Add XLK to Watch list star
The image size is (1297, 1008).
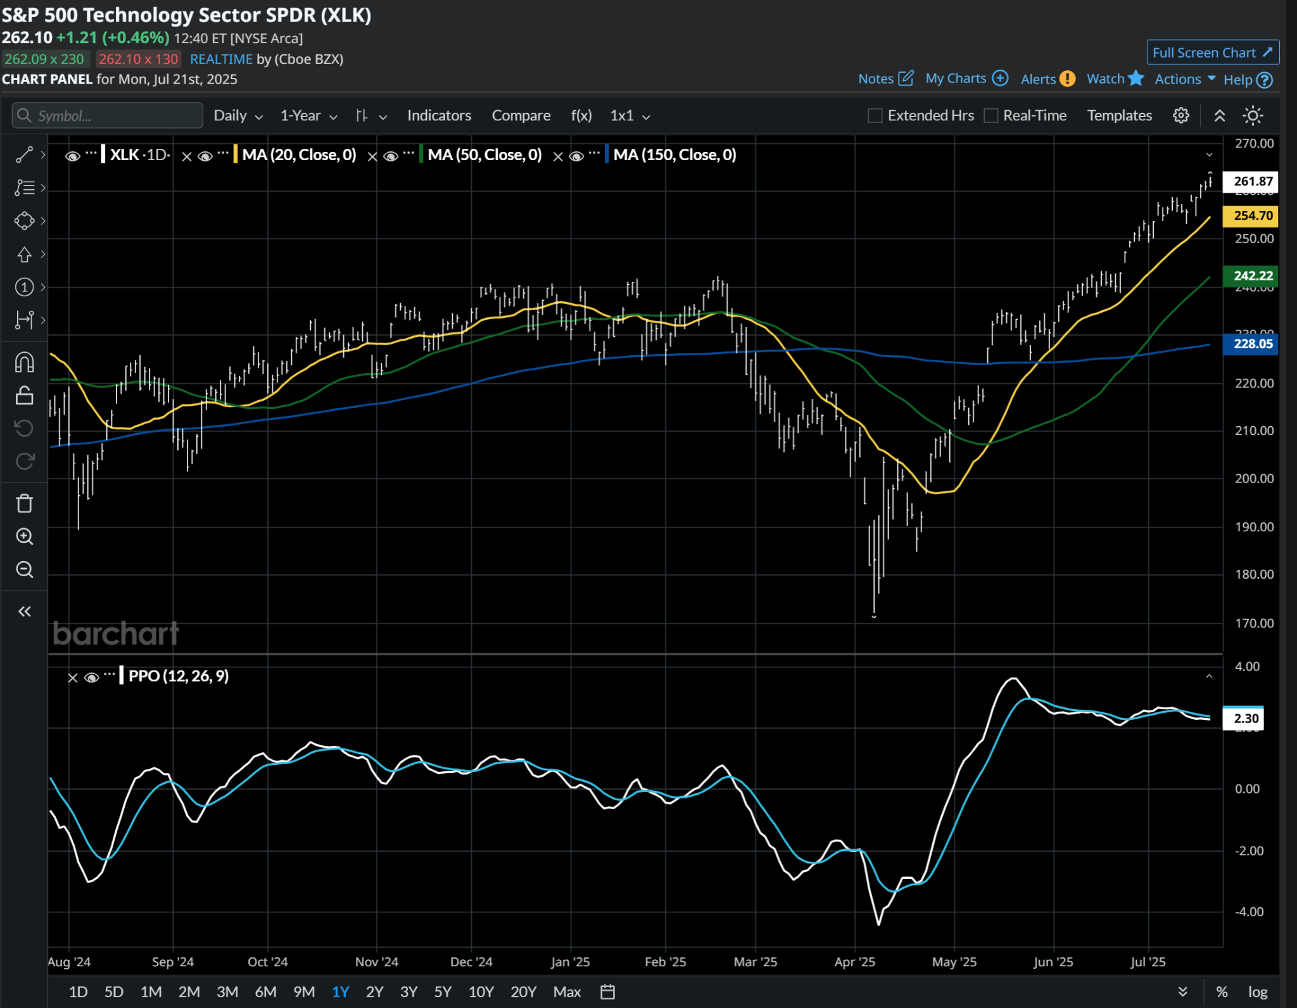click(1136, 78)
